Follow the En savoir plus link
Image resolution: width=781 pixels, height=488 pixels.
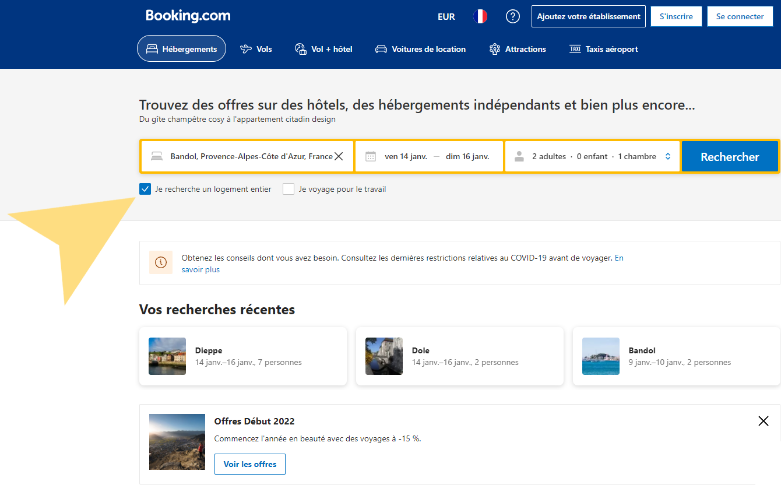click(x=200, y=269)
